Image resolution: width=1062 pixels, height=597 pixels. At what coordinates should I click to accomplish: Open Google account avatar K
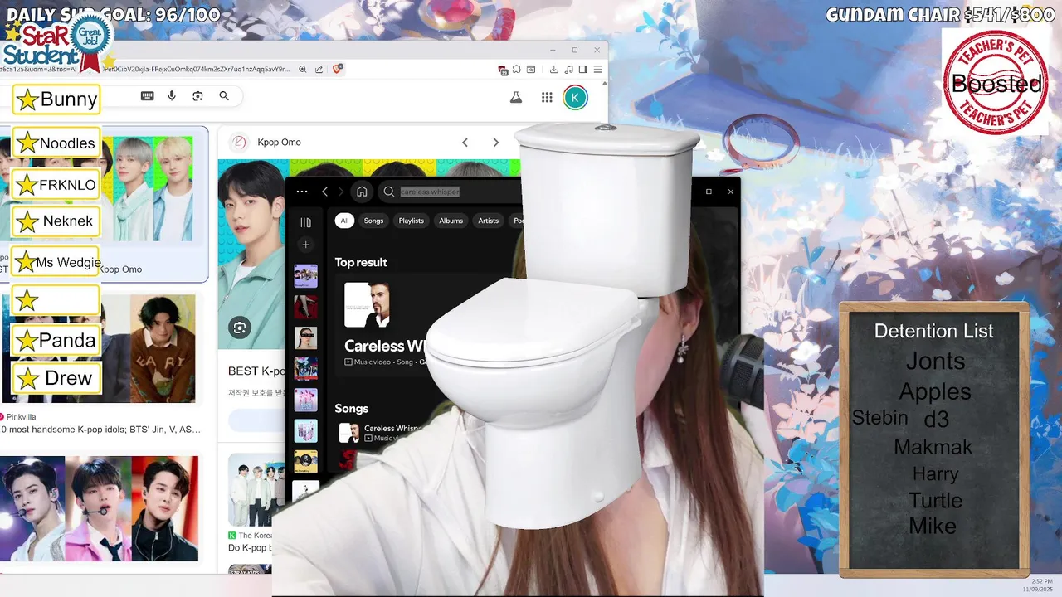[x=575, y=97]
